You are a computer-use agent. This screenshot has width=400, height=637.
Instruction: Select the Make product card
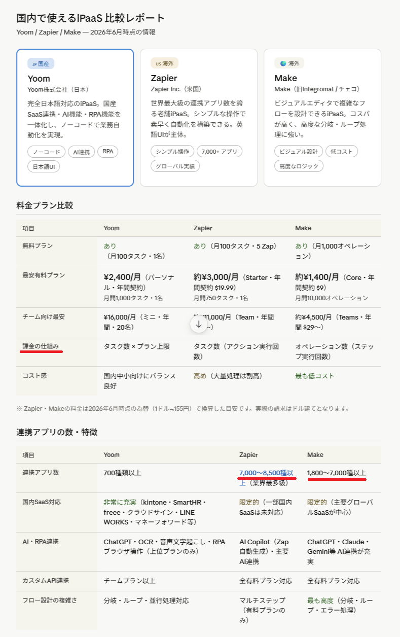322,118
